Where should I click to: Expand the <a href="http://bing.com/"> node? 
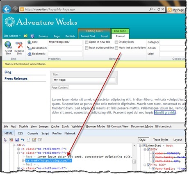(x=23, y=161)
